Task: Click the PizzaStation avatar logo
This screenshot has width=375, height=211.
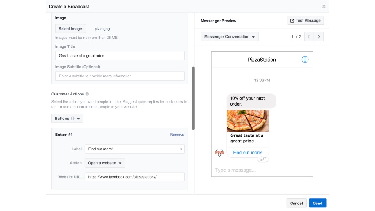Action: (219, 153)
